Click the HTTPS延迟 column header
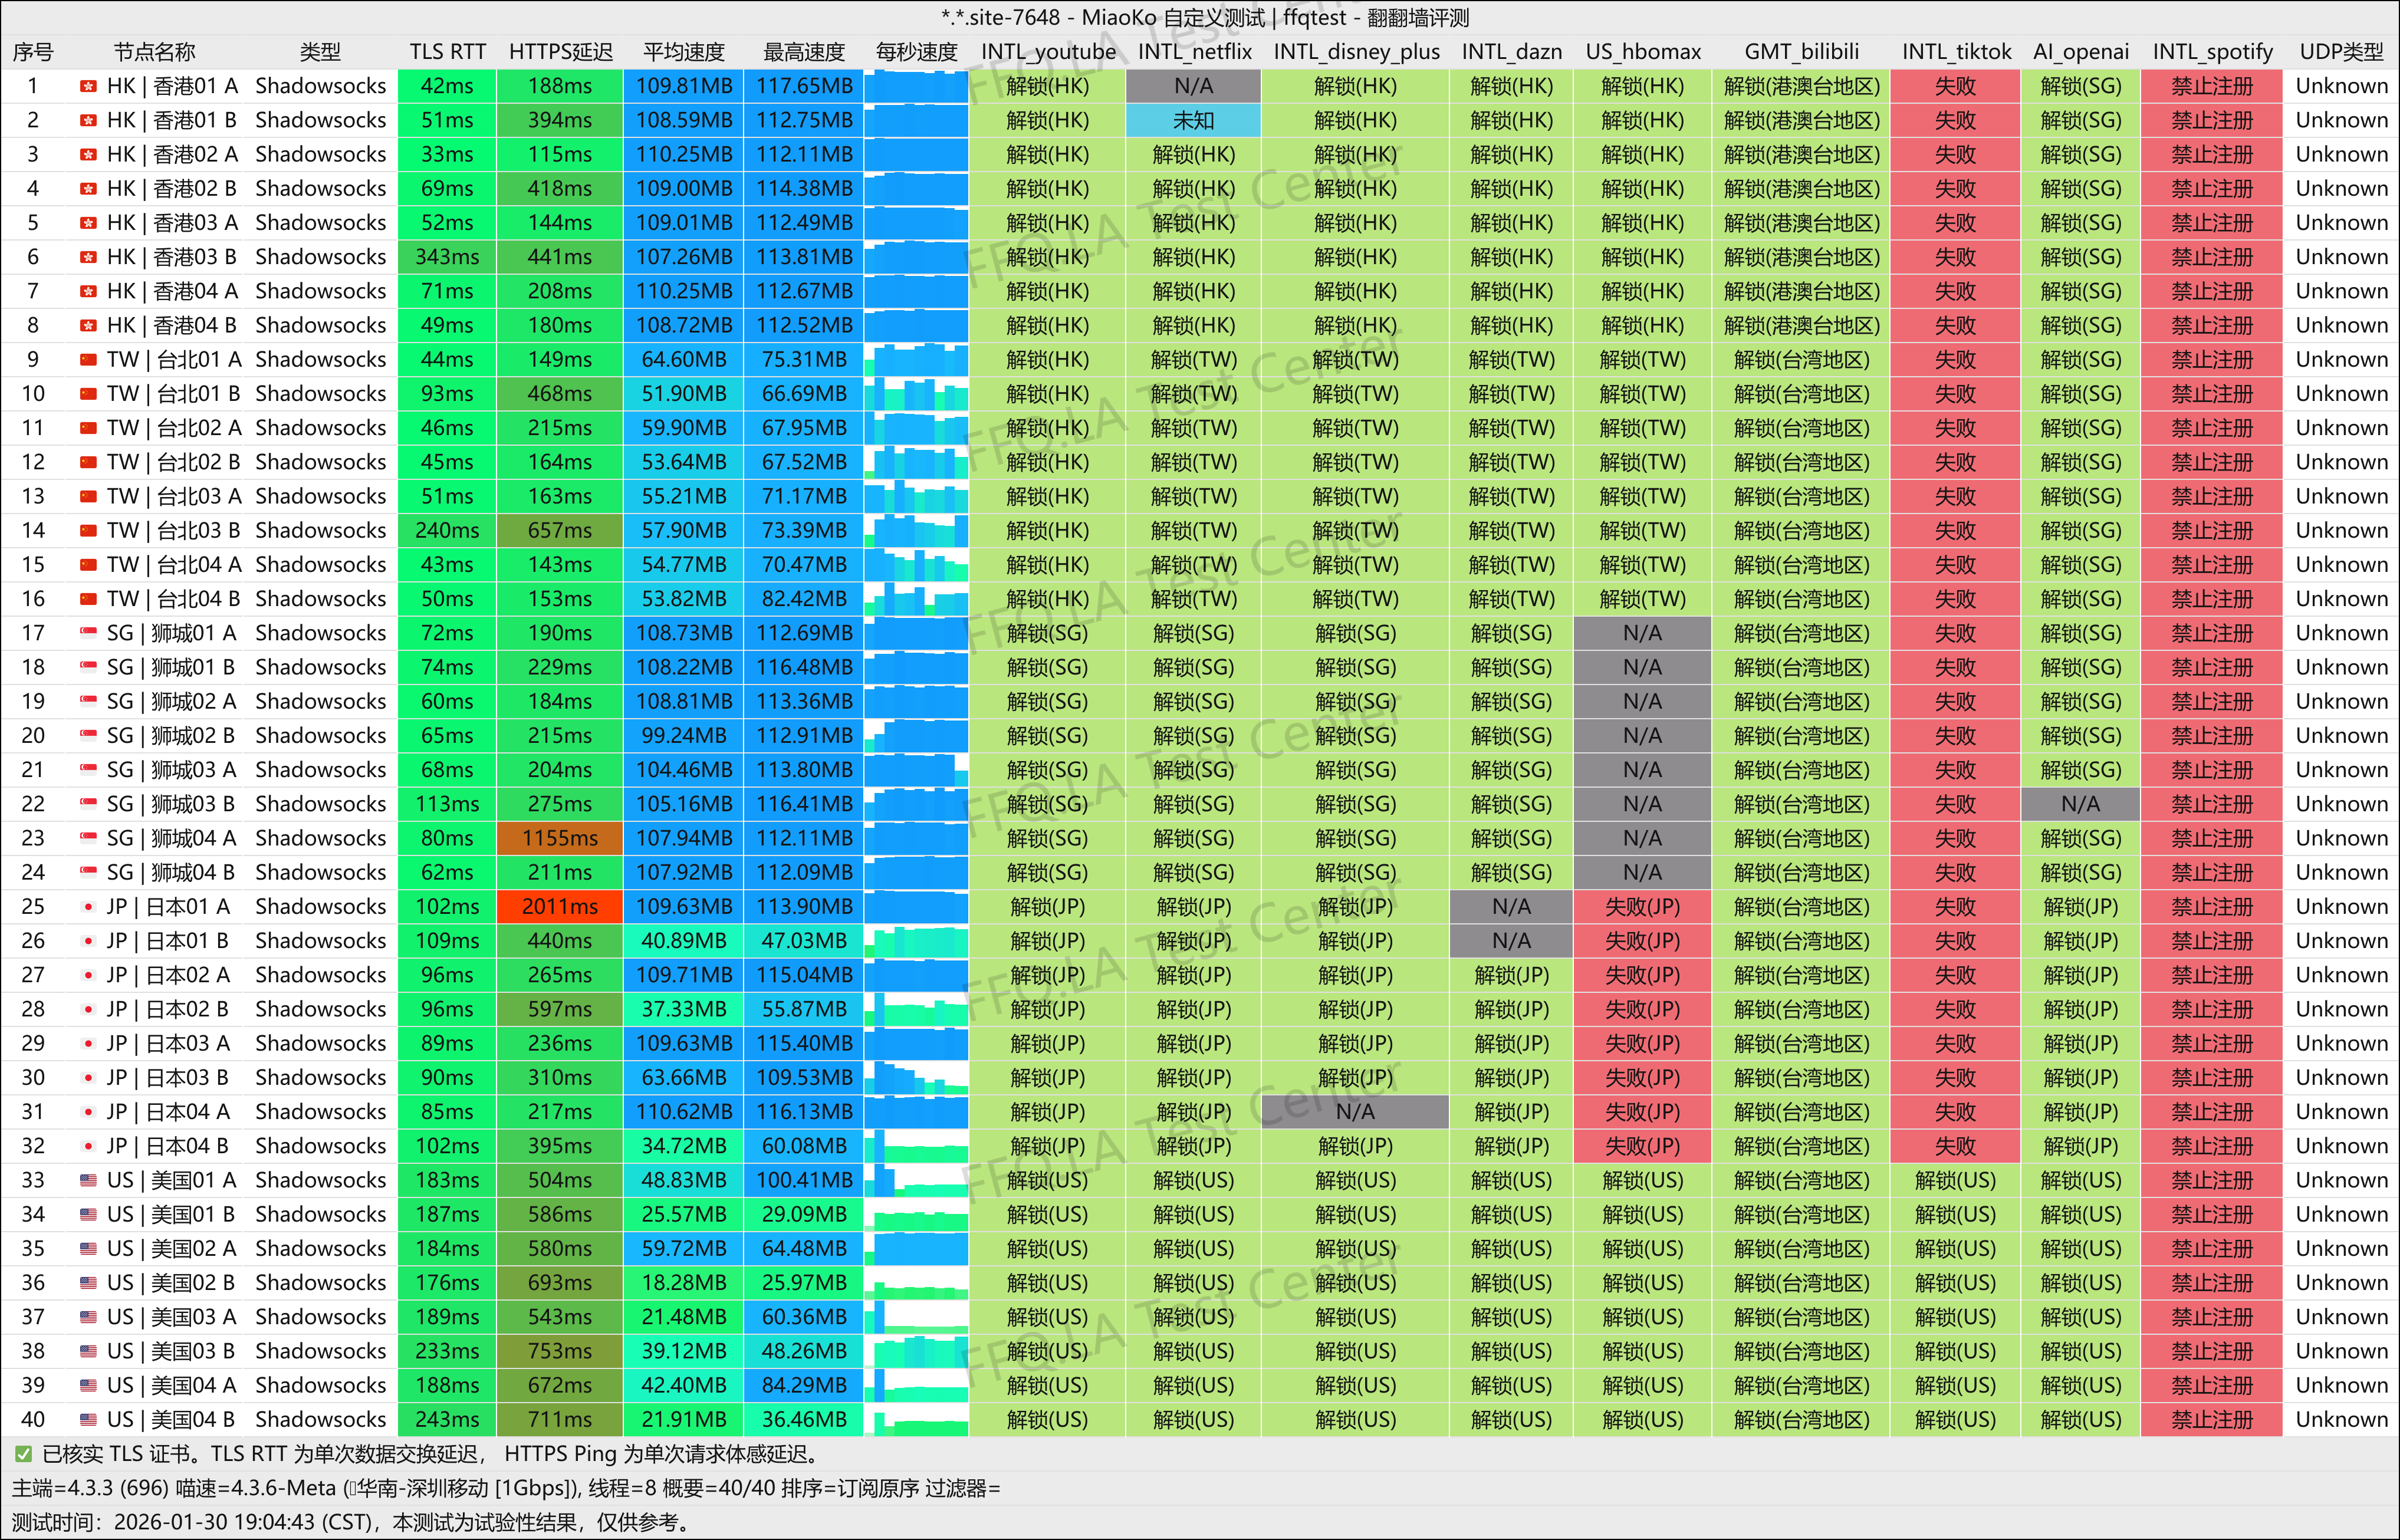Viewport: 2400px width, 1540px height. pyautogui.click(x=560, y=52)
